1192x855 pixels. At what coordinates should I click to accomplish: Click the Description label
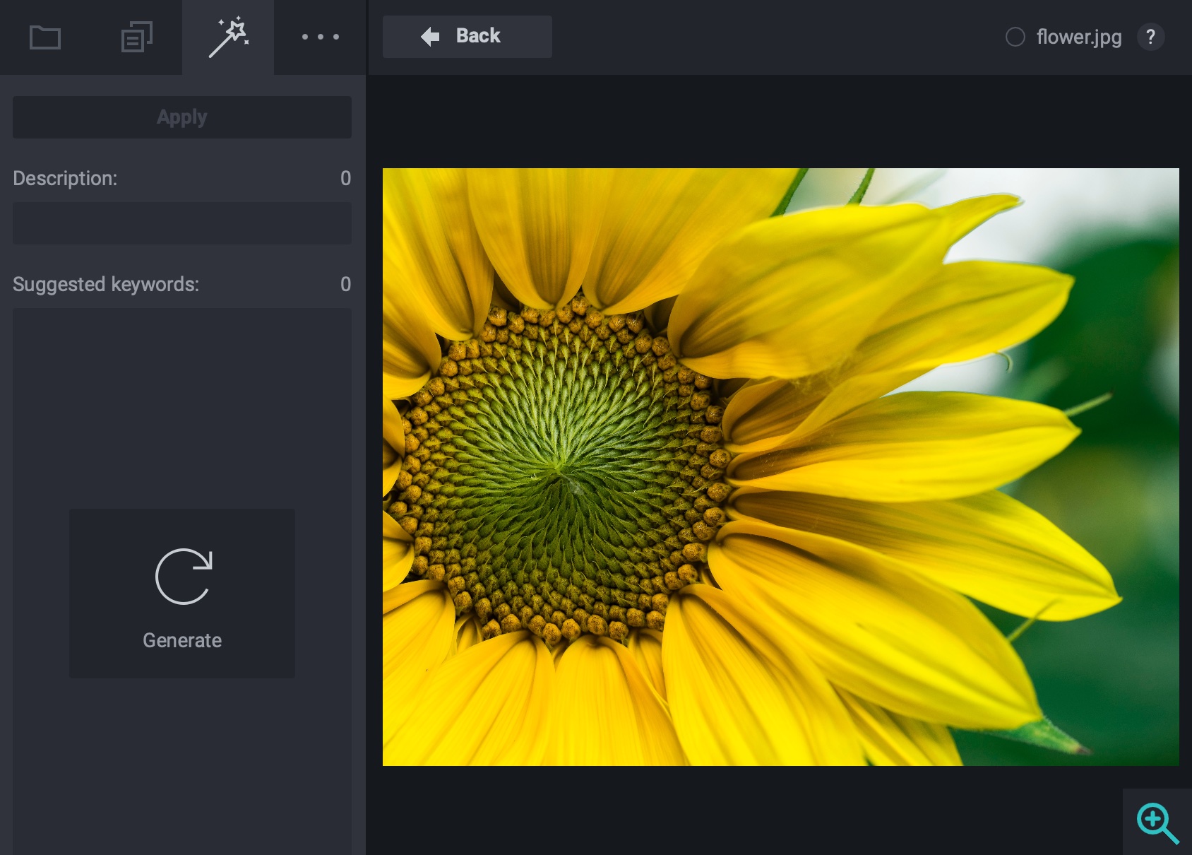pyautogui.click(x=65, y=178)
